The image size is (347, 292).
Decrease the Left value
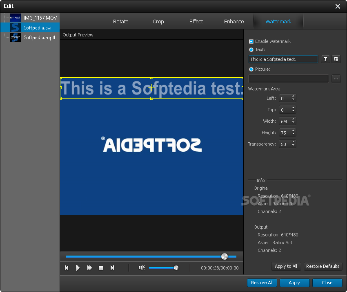pos(293,99)
